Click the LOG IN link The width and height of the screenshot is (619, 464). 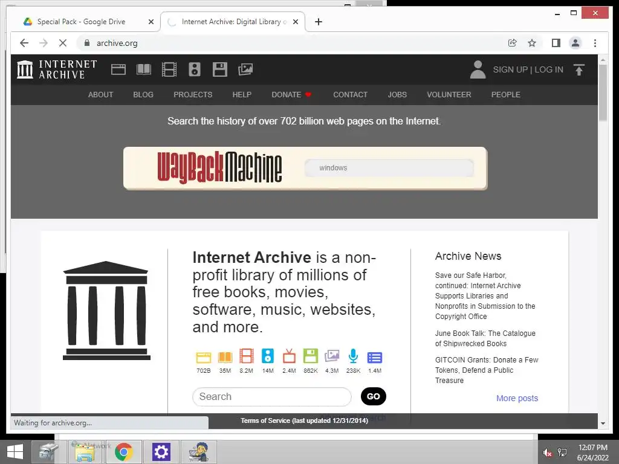pos(549,69)
